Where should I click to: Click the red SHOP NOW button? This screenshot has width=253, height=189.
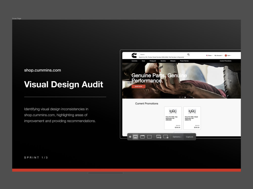[x=138, y=86]
